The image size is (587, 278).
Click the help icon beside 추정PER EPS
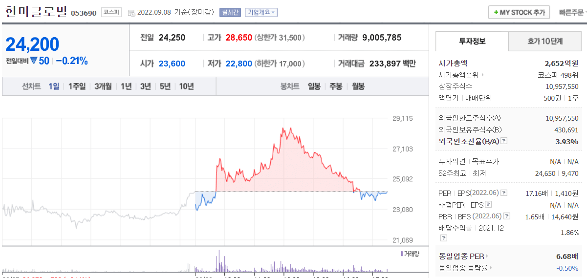tap(488, 205)
